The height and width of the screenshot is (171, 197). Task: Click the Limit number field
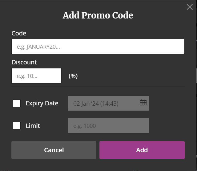tap(109, 126)
